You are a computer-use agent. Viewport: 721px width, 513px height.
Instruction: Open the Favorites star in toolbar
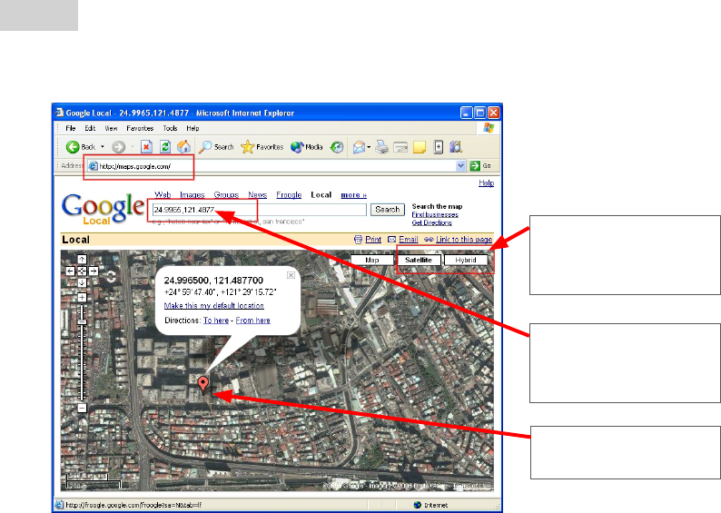point(262,147)
